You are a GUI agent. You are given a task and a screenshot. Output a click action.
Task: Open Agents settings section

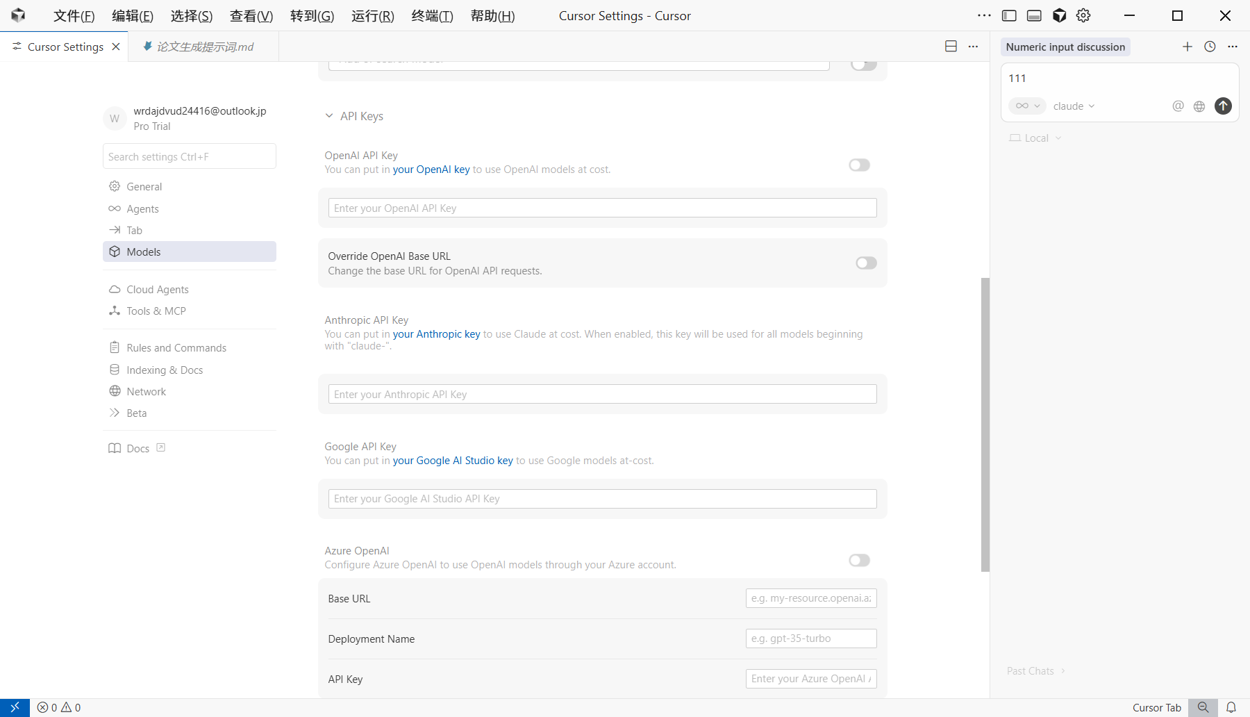[x=190, y=208]
